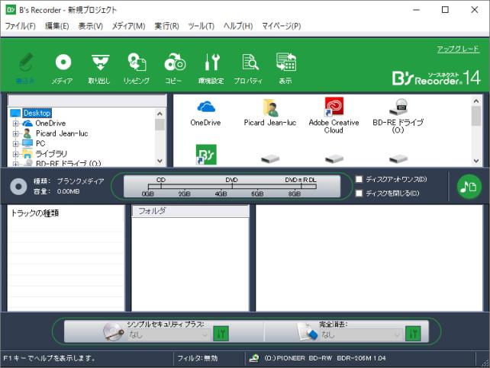Viewport: 490px width, 368px height.
Task: Select PC in the folder tree
Action: click(x=40, y=143)
